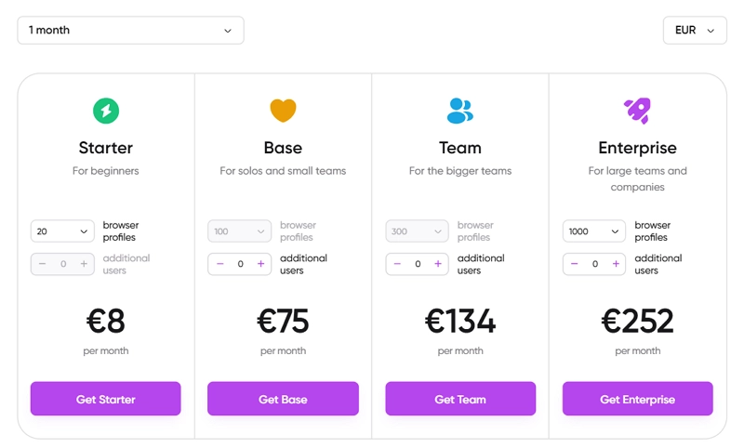Select the Get Enterprise button
The image size is (744, 448).
pyautogui.click(x=637, y=399)
